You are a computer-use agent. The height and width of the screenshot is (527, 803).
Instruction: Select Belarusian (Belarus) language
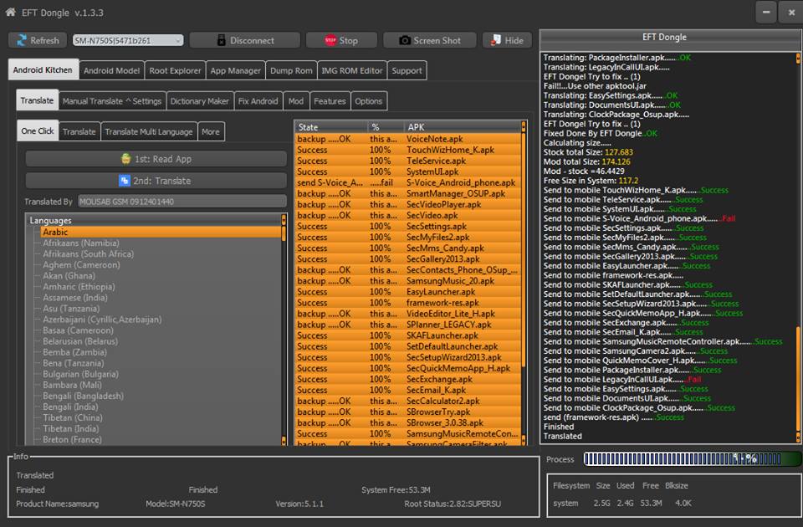[80, 341]
